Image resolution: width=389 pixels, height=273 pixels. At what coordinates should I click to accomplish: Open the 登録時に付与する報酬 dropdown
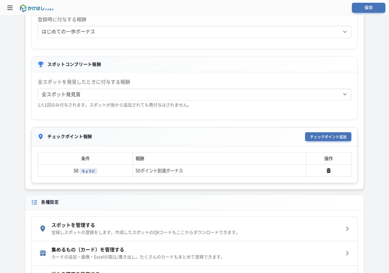coord(194,32)
